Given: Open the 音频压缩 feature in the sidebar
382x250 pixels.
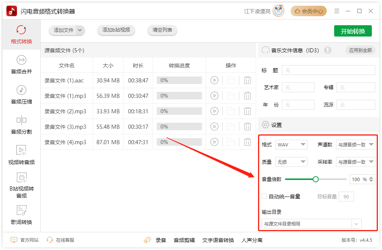Looking at the screenshot, I should click(x=21, y=95).
